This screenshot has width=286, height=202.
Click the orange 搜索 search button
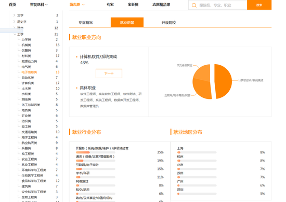[259, 5]
